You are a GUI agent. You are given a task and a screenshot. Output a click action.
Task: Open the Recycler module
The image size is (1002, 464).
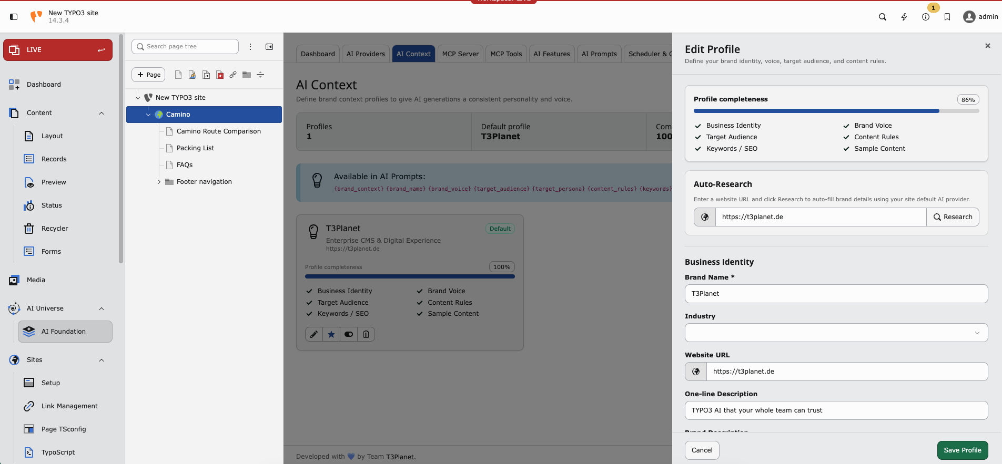(x=65, y=229)
